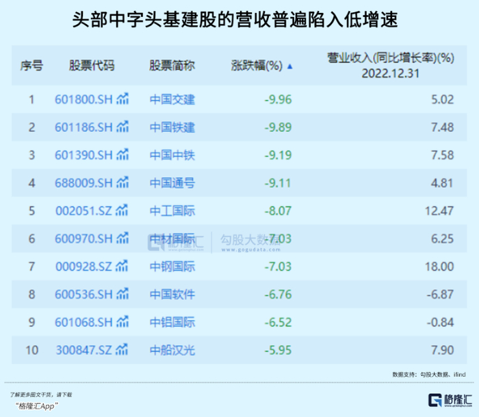The width and height of the screenshot is (479, 417).
Task: Open stock code 600536.SH
Action: point(83,295)
